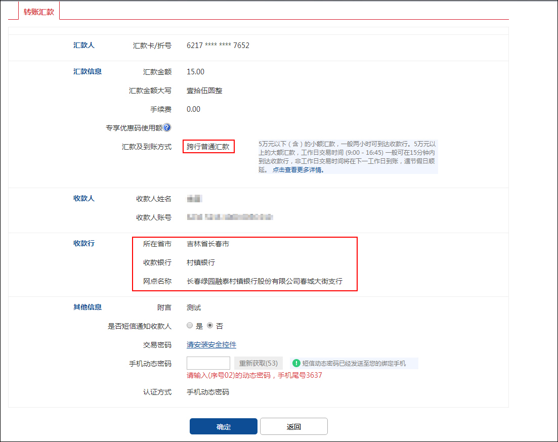Screen dimensions: 558x442
Task: Click the 短信动态密码已经发送至您的绑定手机 notice text
Action: tap(354, 363)
